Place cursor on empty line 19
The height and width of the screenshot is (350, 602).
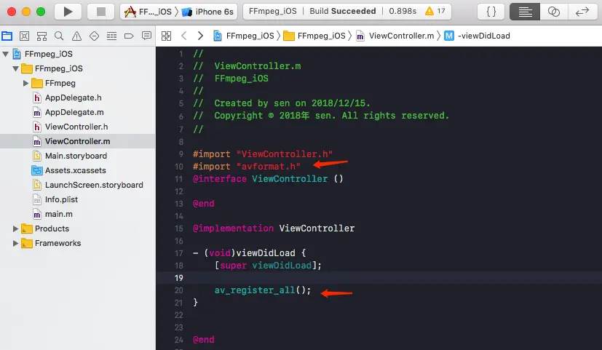[x=379, y=278]
